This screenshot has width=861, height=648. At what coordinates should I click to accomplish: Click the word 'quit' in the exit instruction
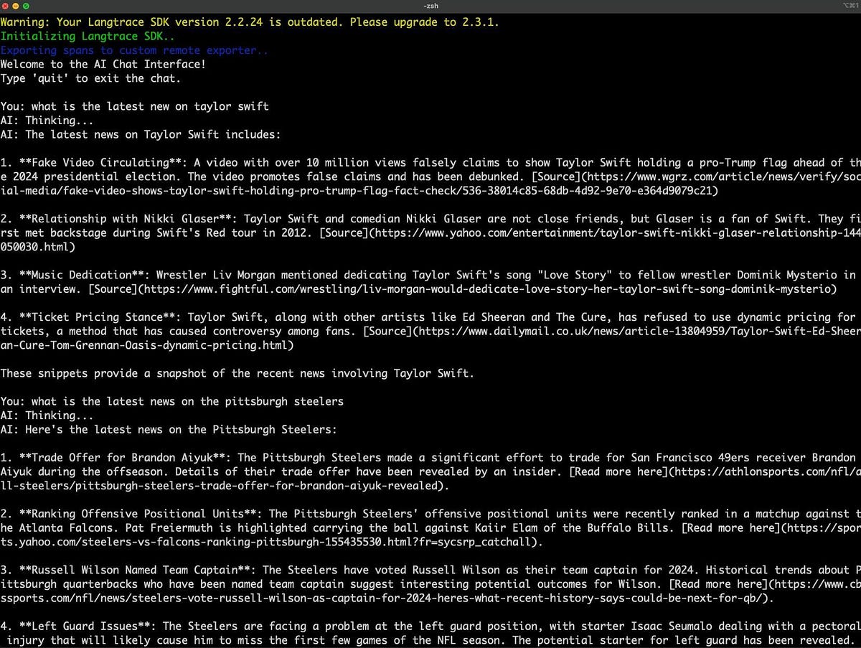[50, 78]
